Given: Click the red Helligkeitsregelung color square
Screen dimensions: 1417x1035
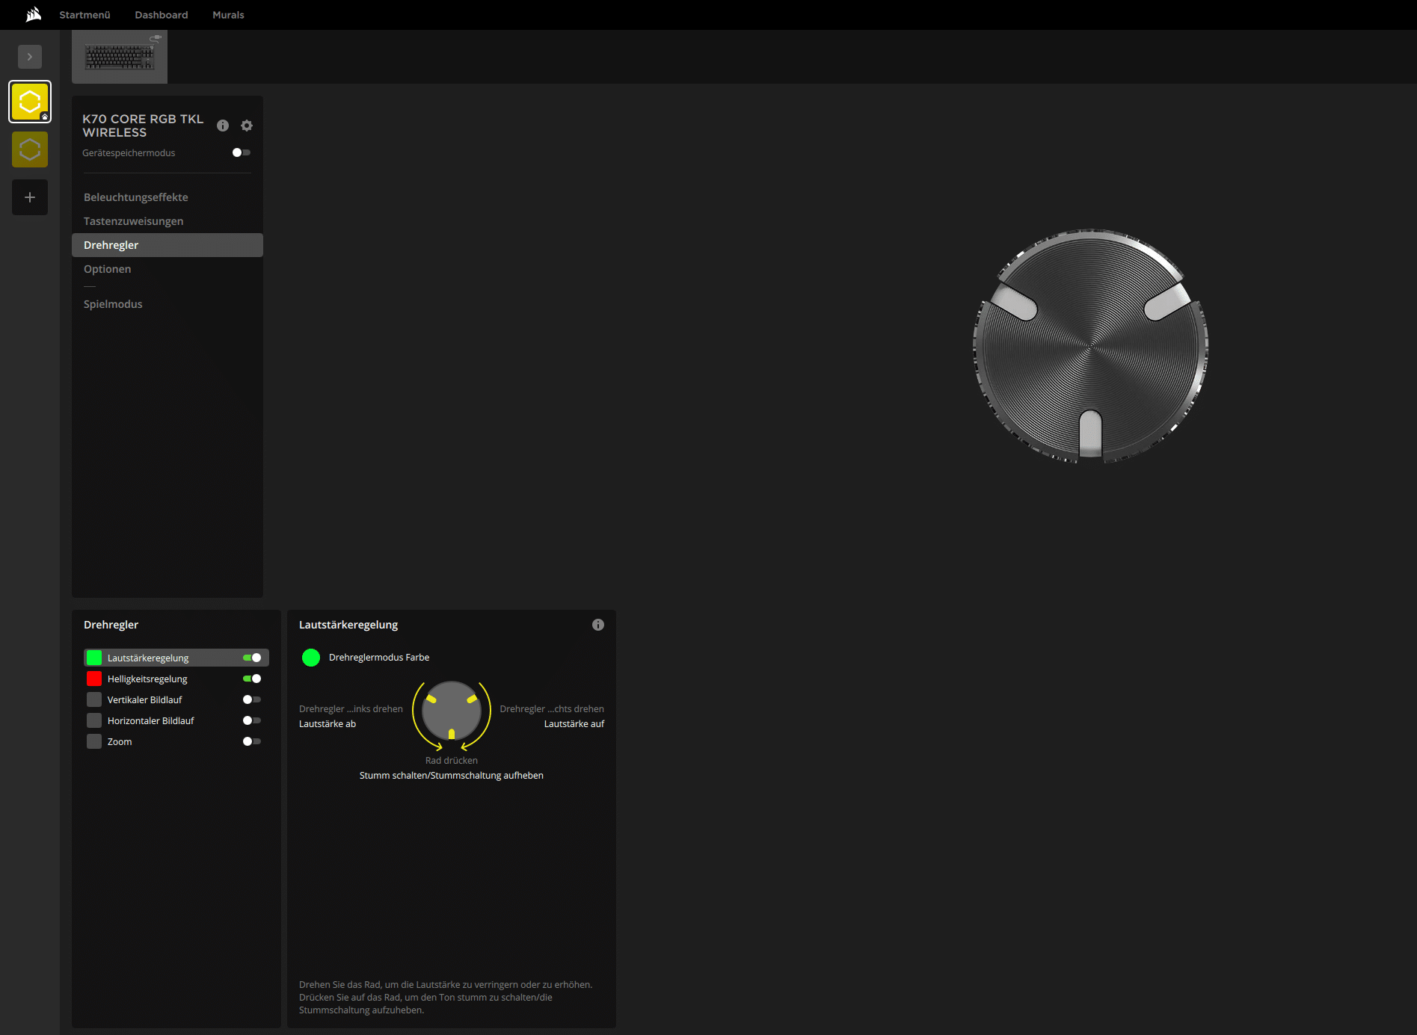Looking at the screenshot, I should pyautogui.click(x=94, y=679).
